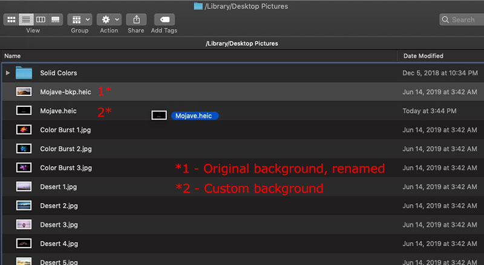Switch to column view mode
Viewport: 484px width, 265px height.
(41, 19)
